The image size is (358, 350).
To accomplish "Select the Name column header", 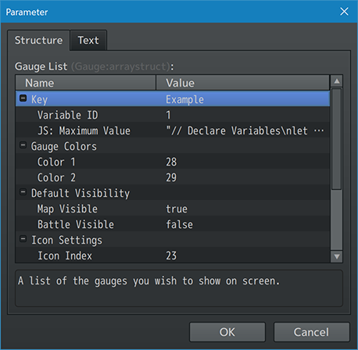I will pyautogui.click(x=86, y=83).
